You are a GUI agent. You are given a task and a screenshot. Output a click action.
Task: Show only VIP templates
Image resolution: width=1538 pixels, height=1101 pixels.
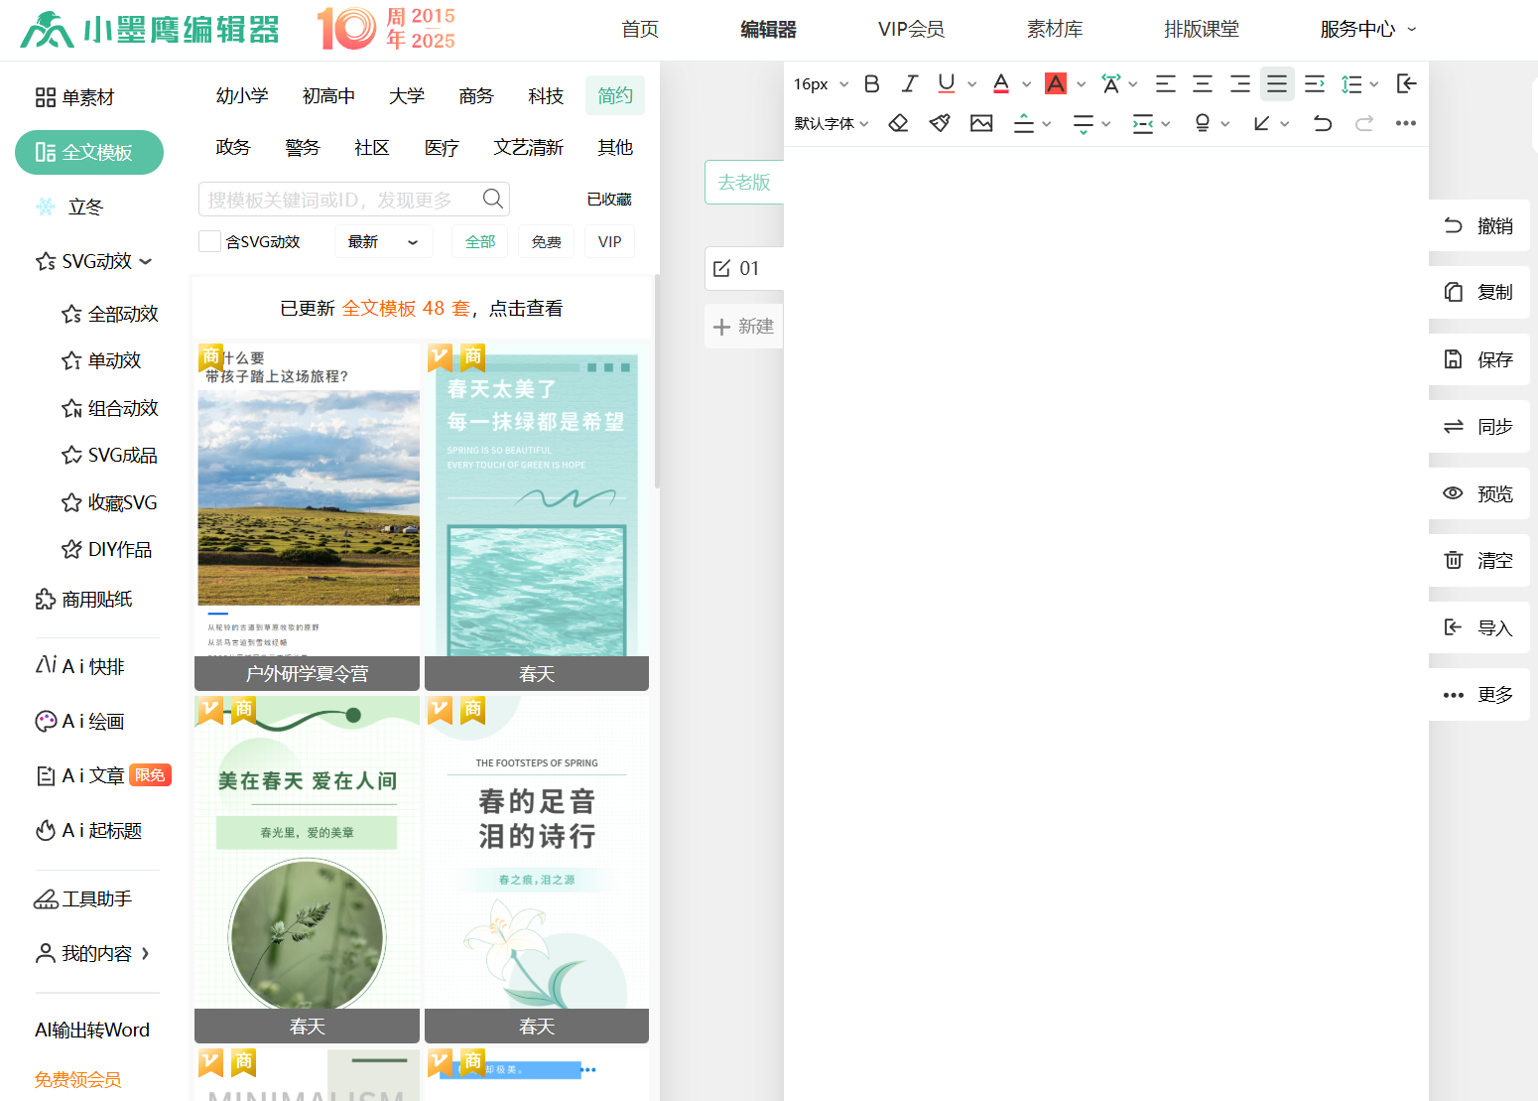coord(609,242)
